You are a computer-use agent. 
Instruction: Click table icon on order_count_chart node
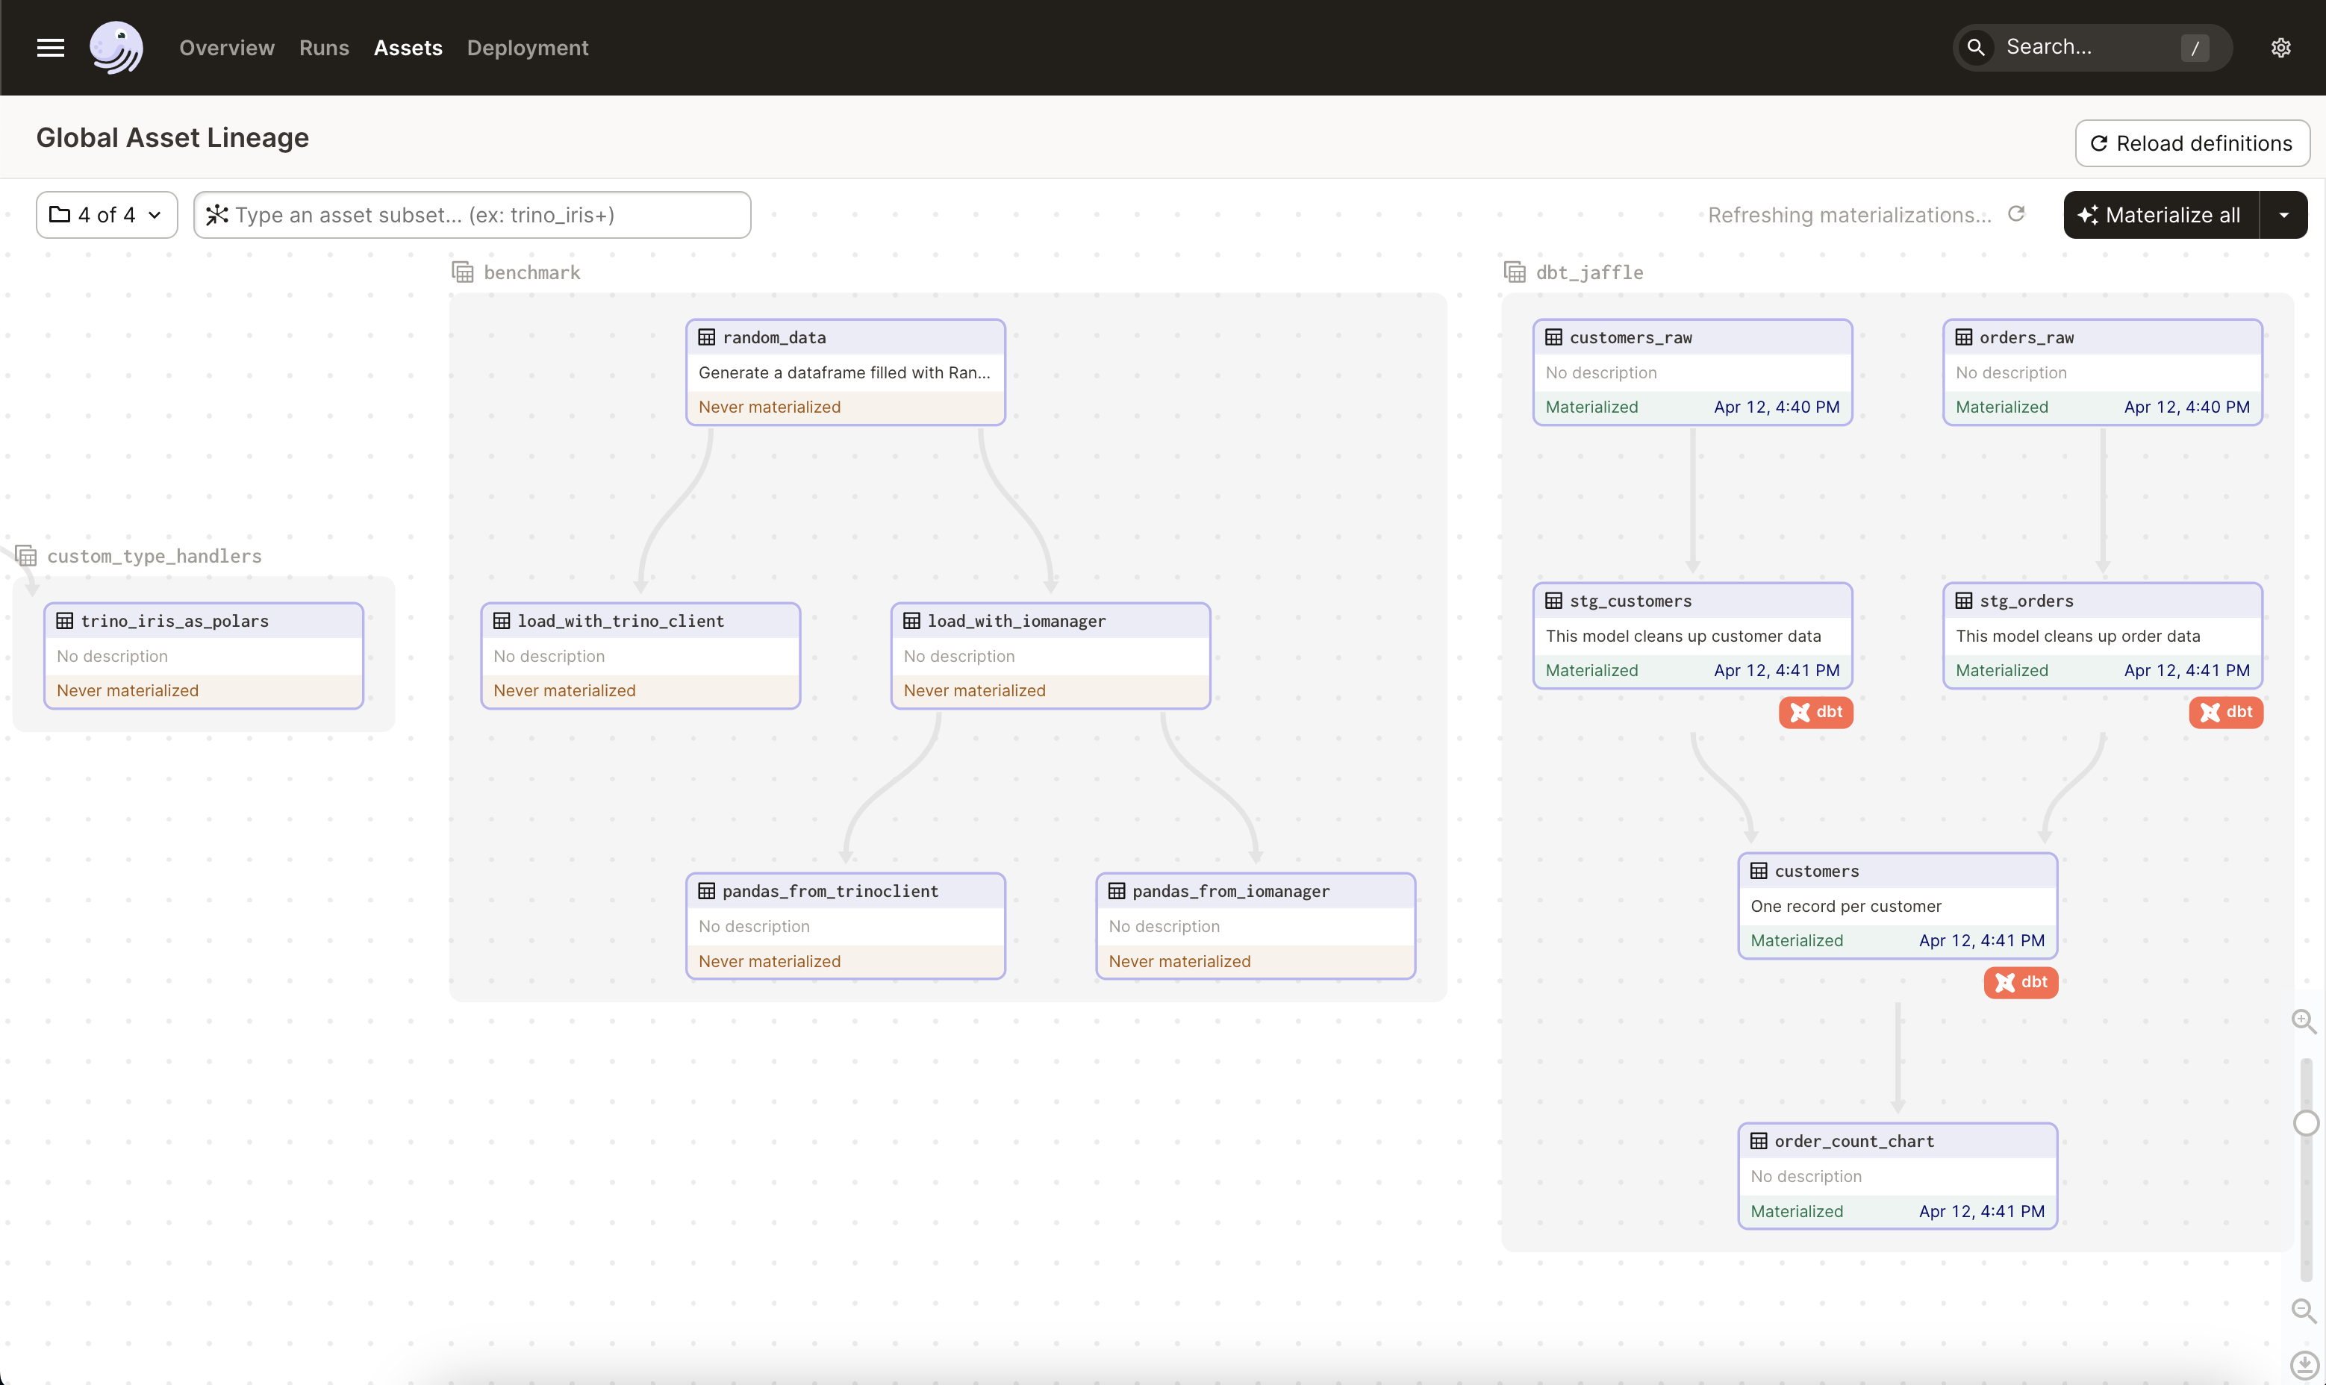tap(1759, 1140)
